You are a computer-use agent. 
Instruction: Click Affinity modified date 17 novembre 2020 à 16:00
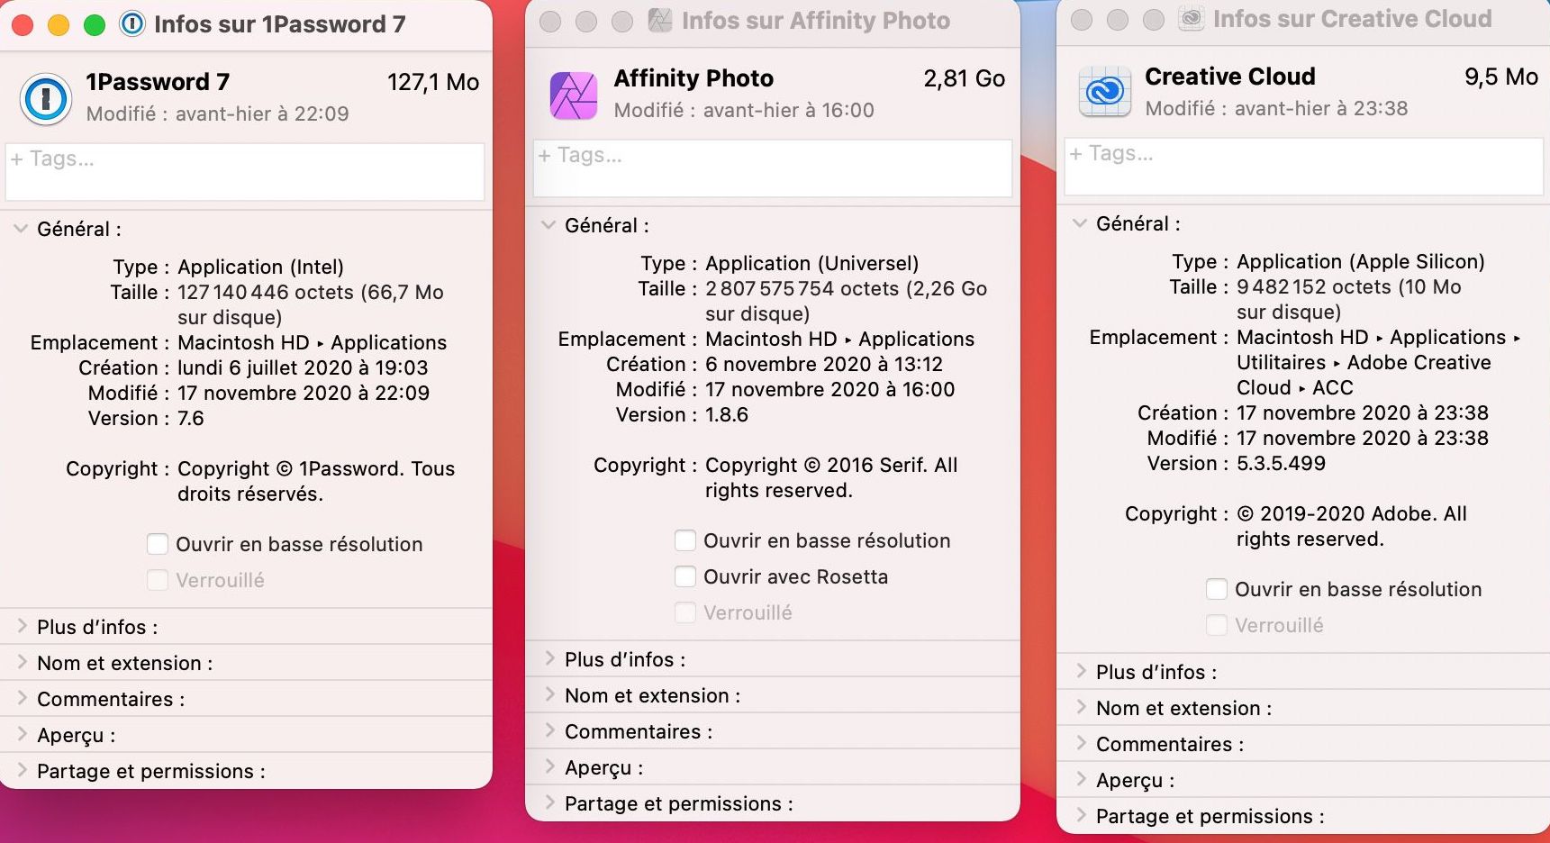pyautogui.click(x=830, y=389)
